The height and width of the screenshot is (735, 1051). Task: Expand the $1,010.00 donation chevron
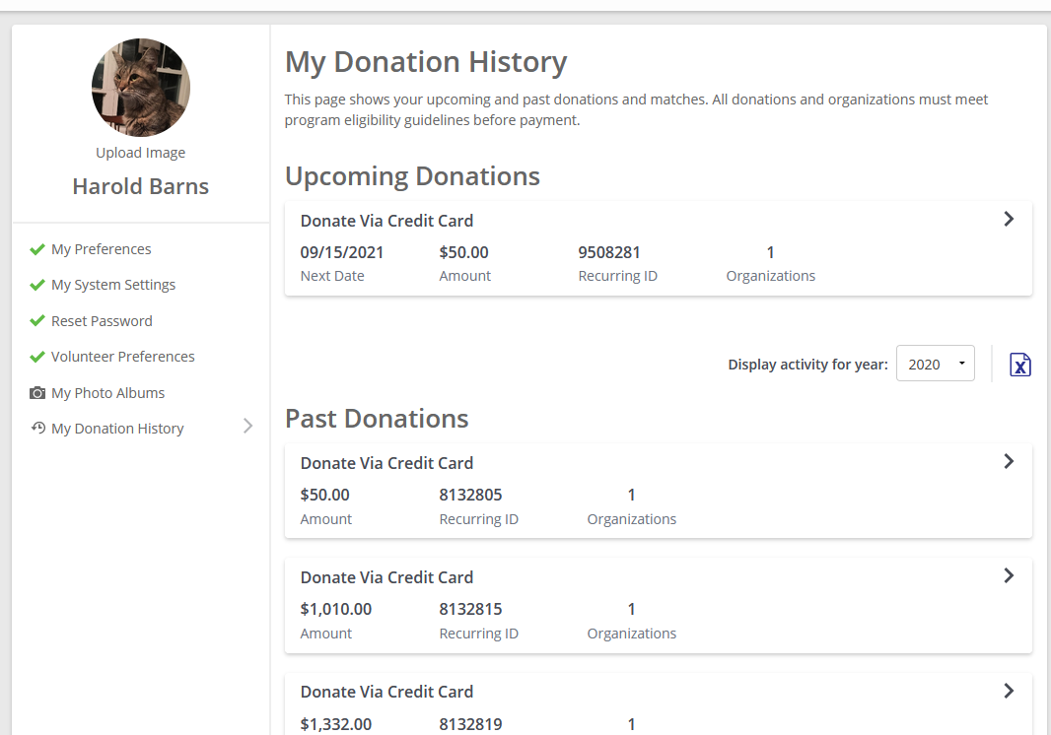tap(1009, 575)
